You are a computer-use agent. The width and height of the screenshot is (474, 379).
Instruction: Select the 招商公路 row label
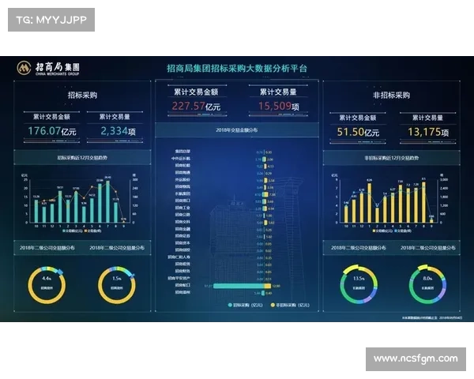pyautogui.click(x=182, y=215)
